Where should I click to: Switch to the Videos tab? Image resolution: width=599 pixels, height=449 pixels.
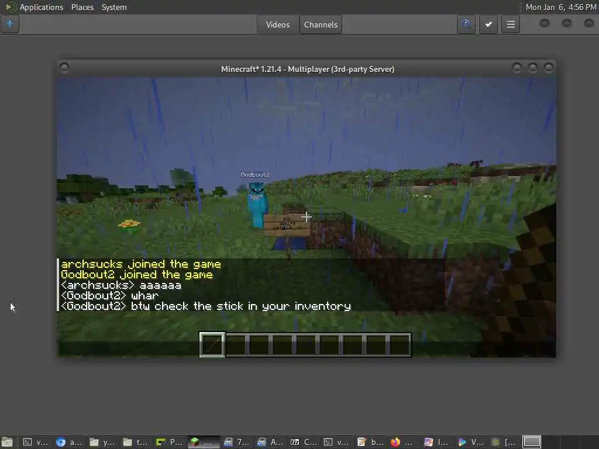click(x=278, y=25)
